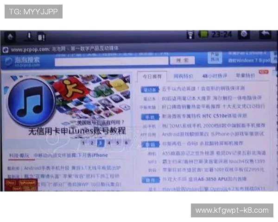Click the red NEW badge
278x222 pixels.
tap(264, 72)
